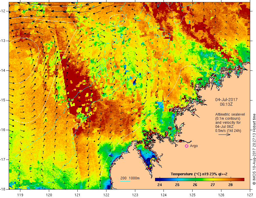Click the date text '04-Jul-2017'
Screen dimensions: 256x198
[226, 100]
